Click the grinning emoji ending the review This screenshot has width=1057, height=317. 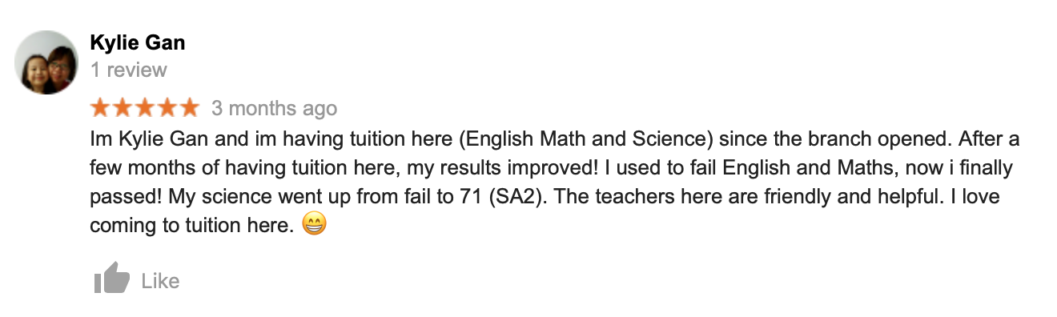(x=315, y=226)
